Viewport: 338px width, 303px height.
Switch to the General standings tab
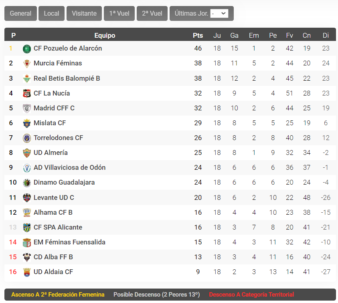[x=20, y=13]
